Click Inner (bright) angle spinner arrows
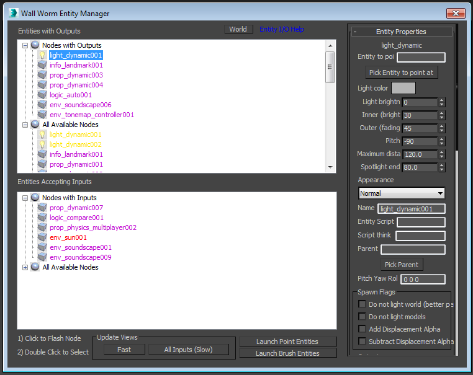The height and width of the screenshot is (375, 473). (x=441, y=115)
